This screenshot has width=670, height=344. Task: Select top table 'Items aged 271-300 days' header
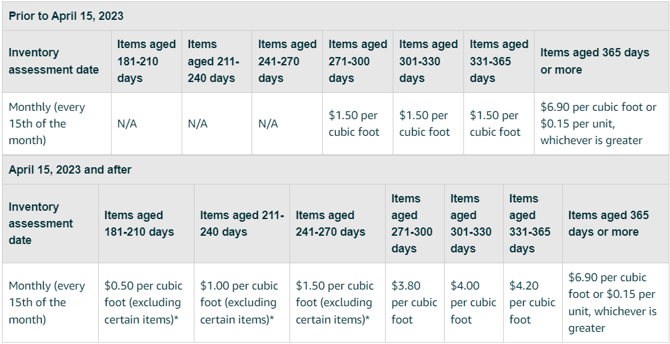[357, 61]
